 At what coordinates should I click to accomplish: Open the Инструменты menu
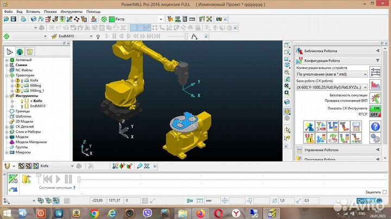tap(71, 12)
